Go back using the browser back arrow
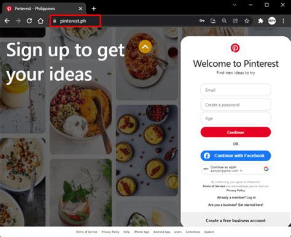The image size is (291, 237). pos(7,21)
